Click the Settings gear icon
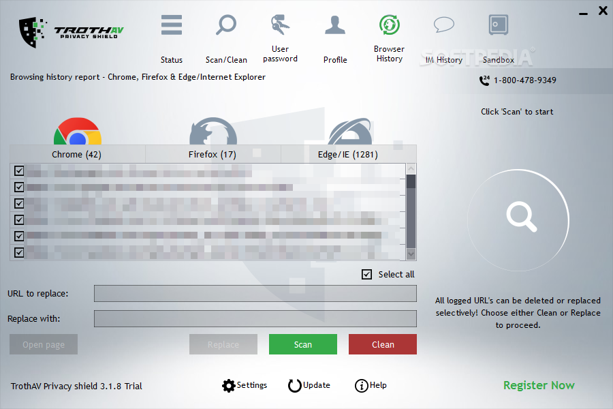 pyautogui.click(x=228, y=386)
